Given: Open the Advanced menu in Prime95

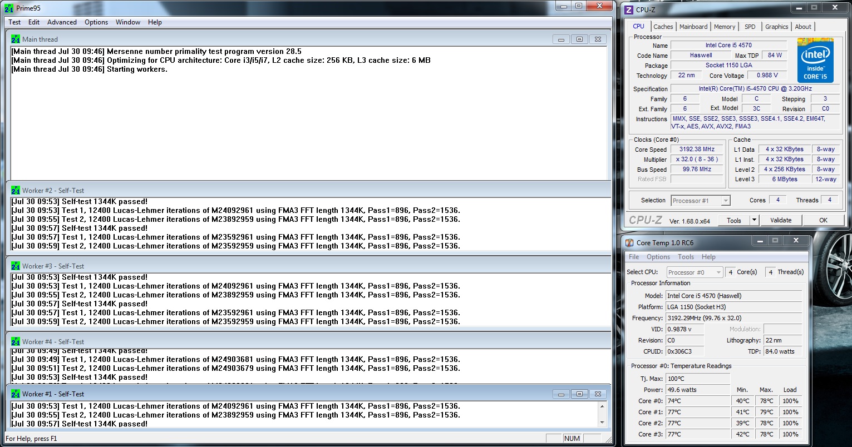Looking at the screenshot, I should [x=62, y=22].
